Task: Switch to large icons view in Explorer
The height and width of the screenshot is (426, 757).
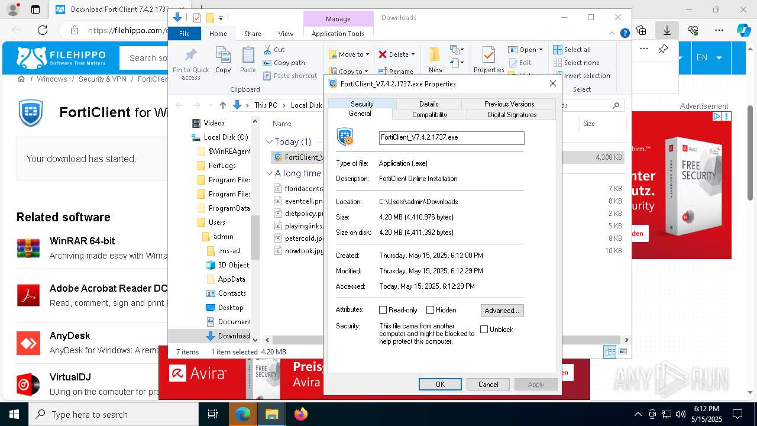Action: [x=622, y=352]
